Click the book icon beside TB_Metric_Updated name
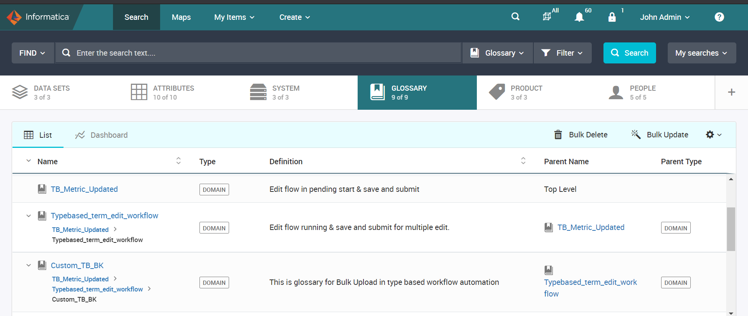The height and width of the screenshot is (316, 748). (42, 189)
